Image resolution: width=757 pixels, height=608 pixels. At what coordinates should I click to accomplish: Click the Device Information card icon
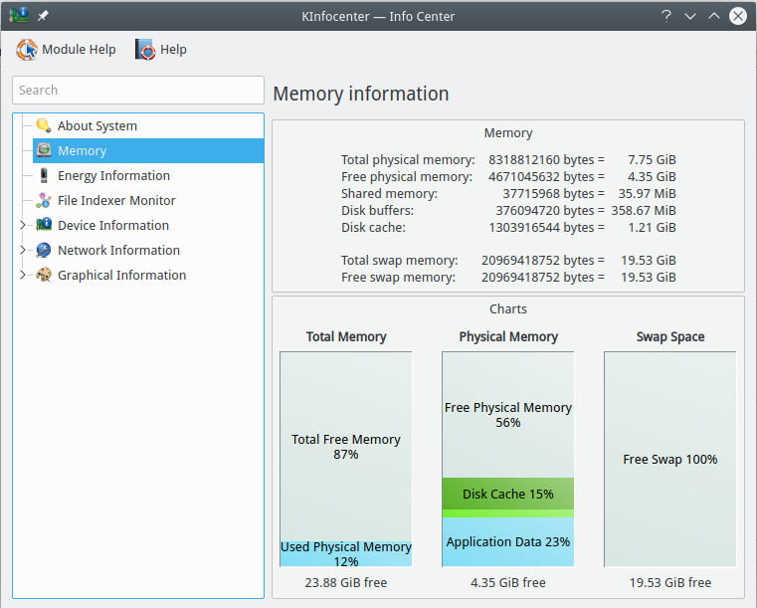click(44, 225)
